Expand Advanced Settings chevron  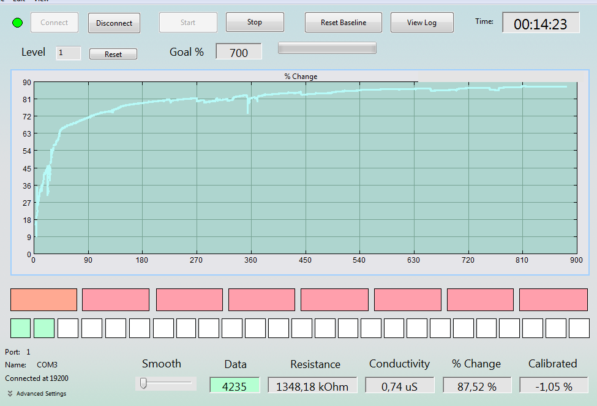[10, 393]
